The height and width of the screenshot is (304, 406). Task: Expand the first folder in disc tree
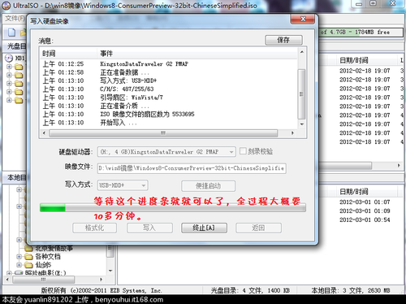click(x=9, y=67)
